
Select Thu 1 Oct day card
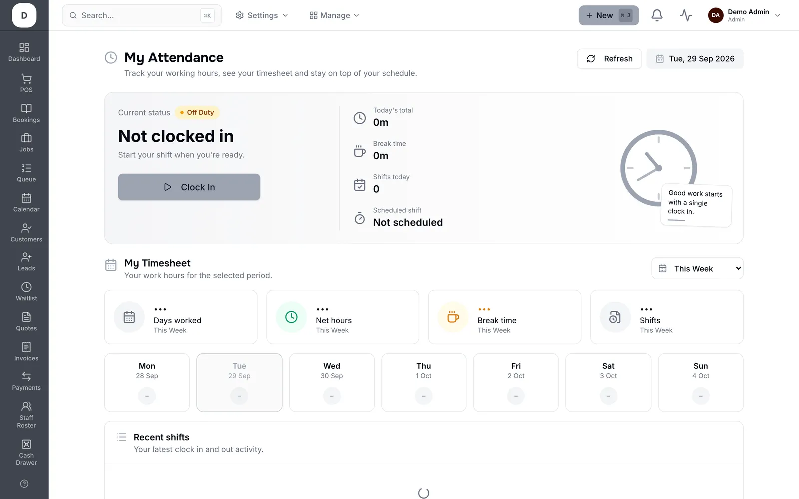click(x=424, y=383)
